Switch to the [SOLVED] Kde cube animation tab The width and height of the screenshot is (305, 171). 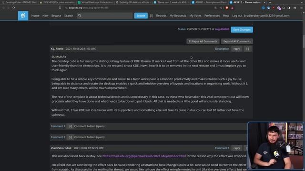click(57, 2)
